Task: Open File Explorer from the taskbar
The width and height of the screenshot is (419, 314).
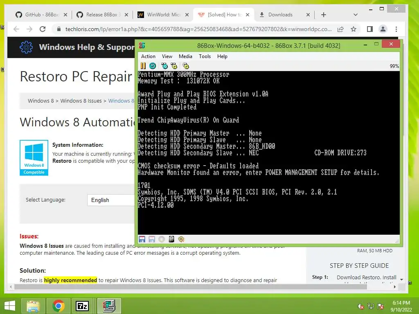Action: 34,306
